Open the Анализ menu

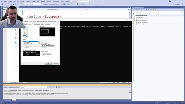(x=43, y=1)
